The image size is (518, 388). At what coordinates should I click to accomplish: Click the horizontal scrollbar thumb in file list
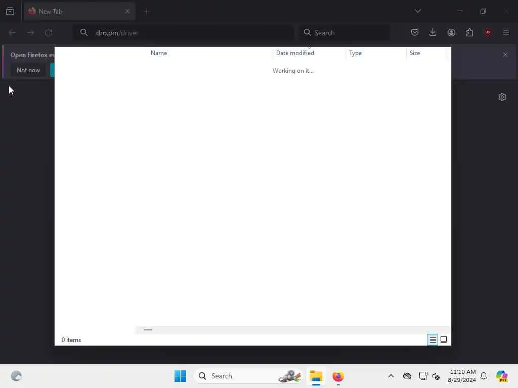(148, 329)
